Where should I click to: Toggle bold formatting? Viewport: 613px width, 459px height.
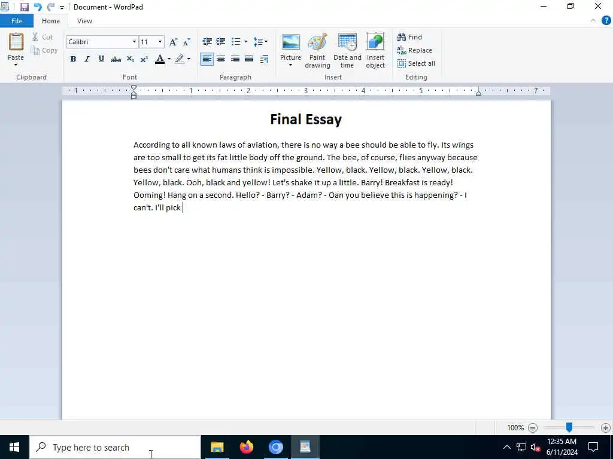tap(73, 59)
